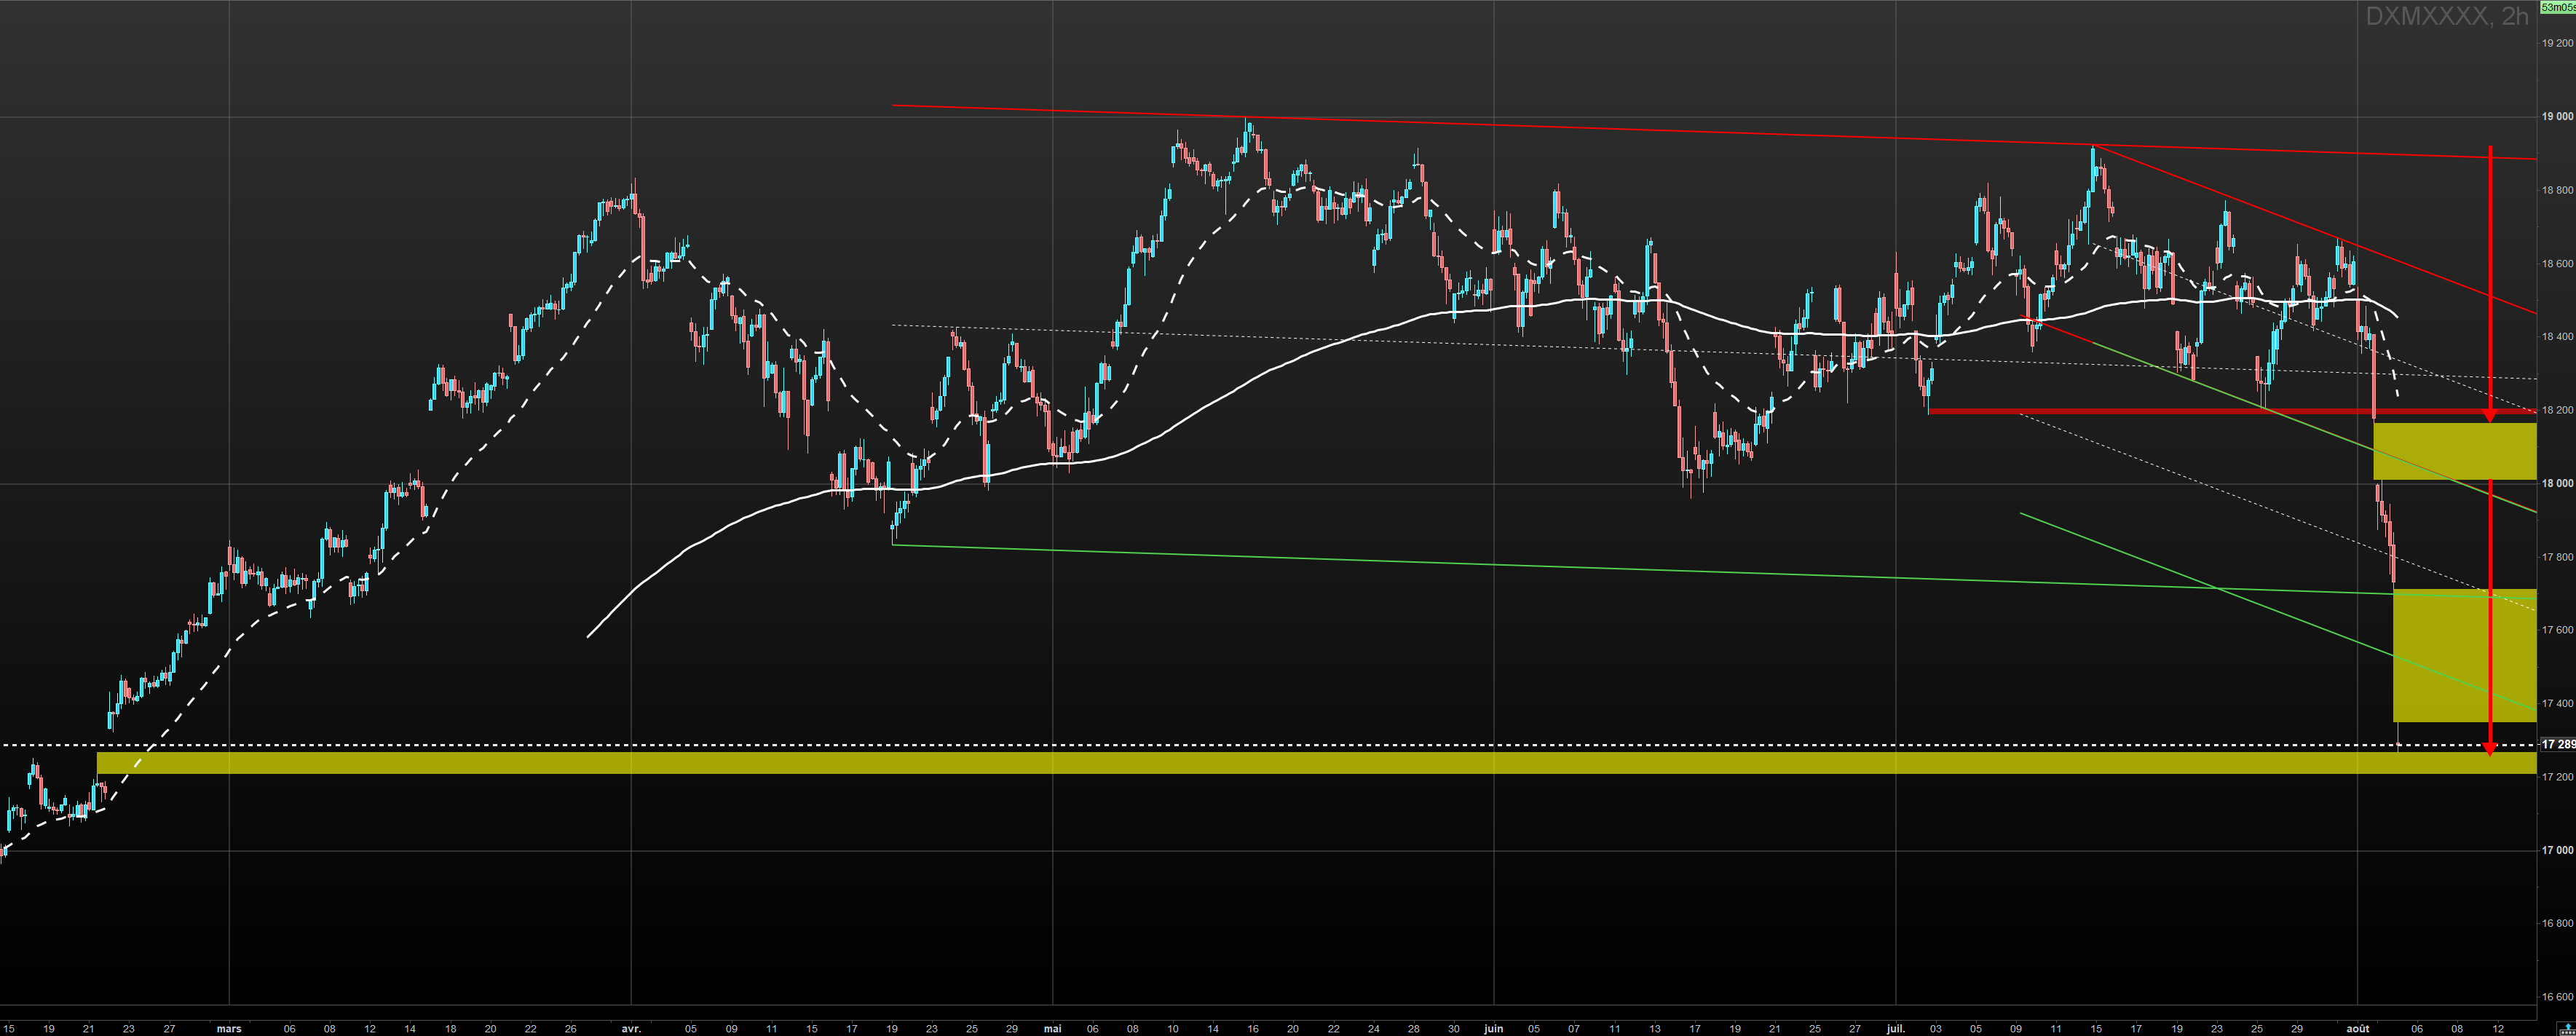Image resolution: width=2576 pixels, height=1036 pixels.
Task: Click the 'août' label on time axis
Action: 2357,1028
